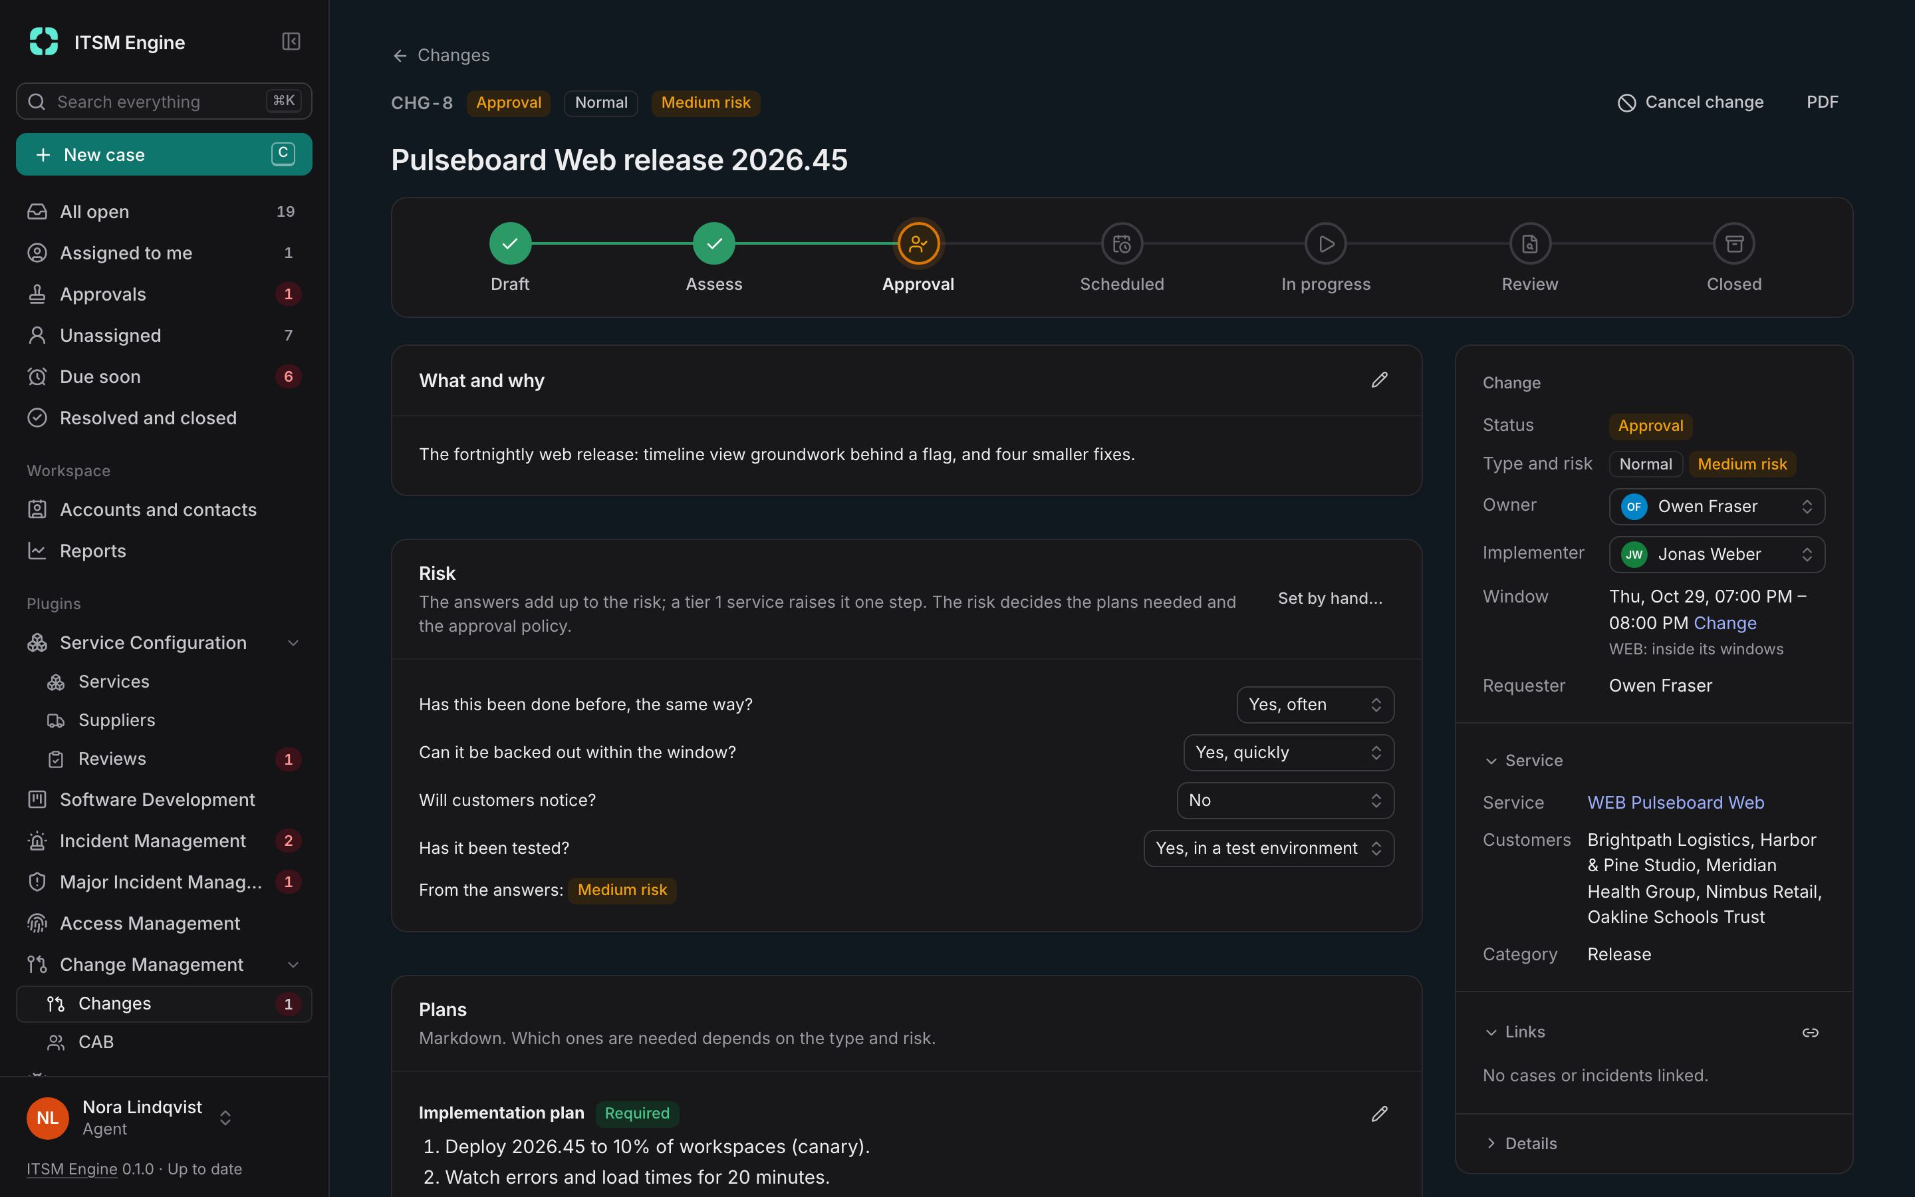
Task: Go back to Changes
Action: pos(441,55)
